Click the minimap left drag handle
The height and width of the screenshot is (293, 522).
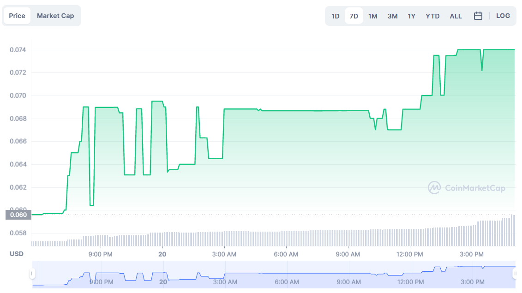coord(33,274)
